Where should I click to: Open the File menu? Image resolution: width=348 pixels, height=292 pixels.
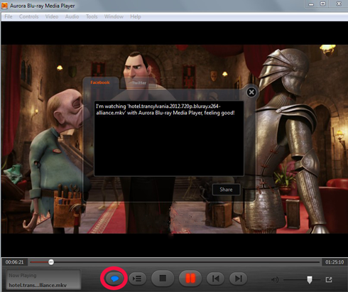click(x=9, y=16)
